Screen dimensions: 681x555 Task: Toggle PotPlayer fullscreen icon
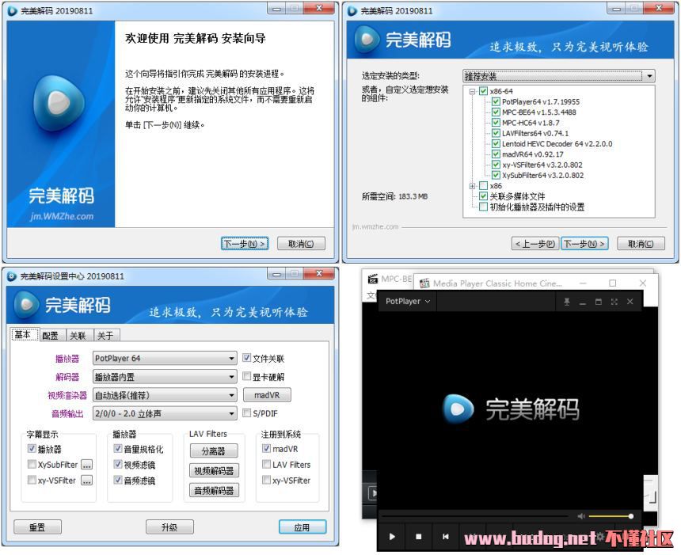[x=614, y=302]
